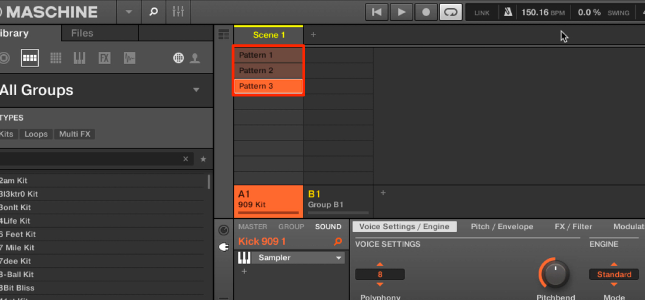Select the FX effects type icon
This screenshot has width=645, height=300.
click(104, 58)
